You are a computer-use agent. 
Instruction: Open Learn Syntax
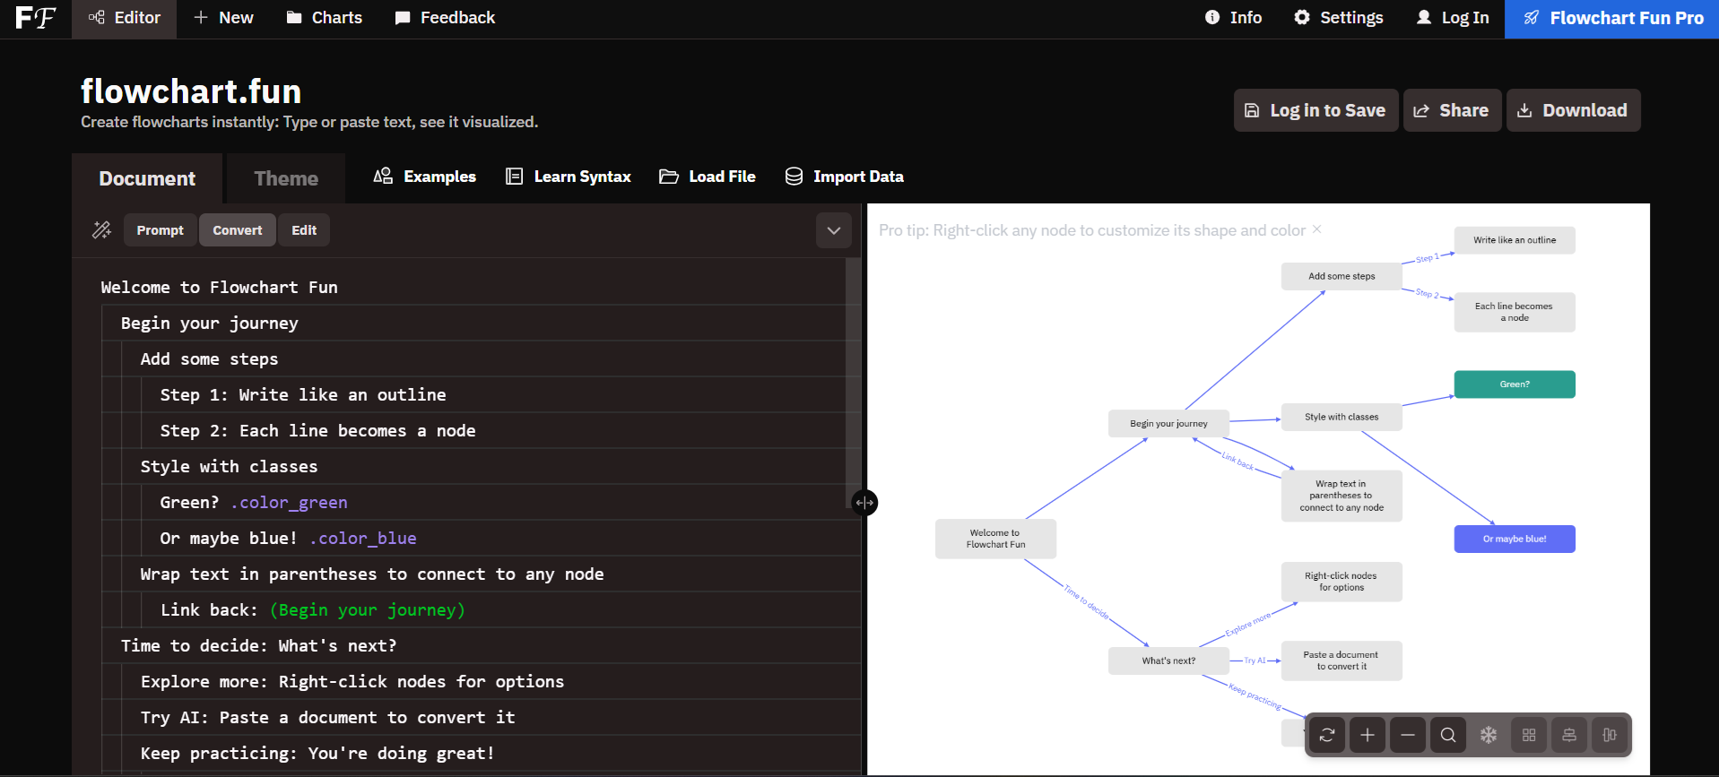(569, 177)
